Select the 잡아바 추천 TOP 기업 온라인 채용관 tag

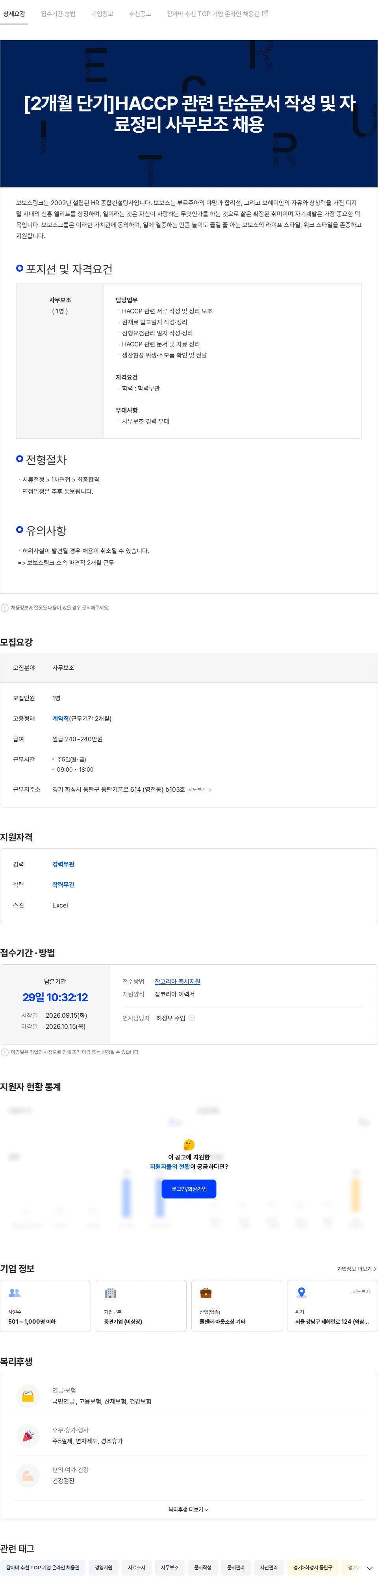(43, 1567)
